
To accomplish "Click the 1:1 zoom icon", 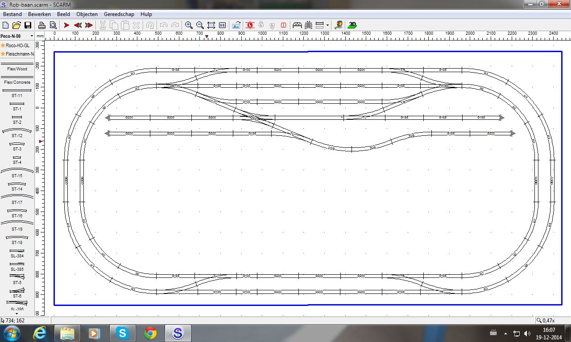I will (222, 25).
